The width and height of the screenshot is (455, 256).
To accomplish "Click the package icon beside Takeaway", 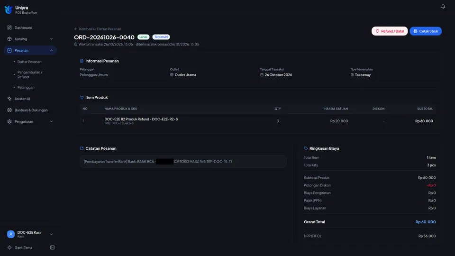I will tap(352, 74).
